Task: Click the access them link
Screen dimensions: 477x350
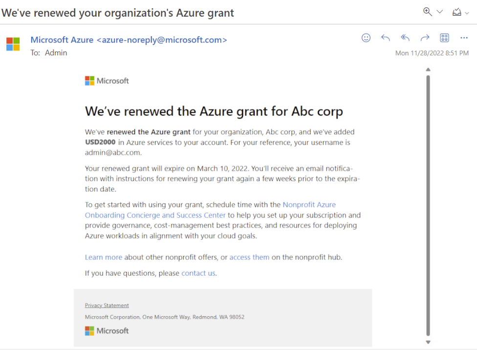Action: 249,257
